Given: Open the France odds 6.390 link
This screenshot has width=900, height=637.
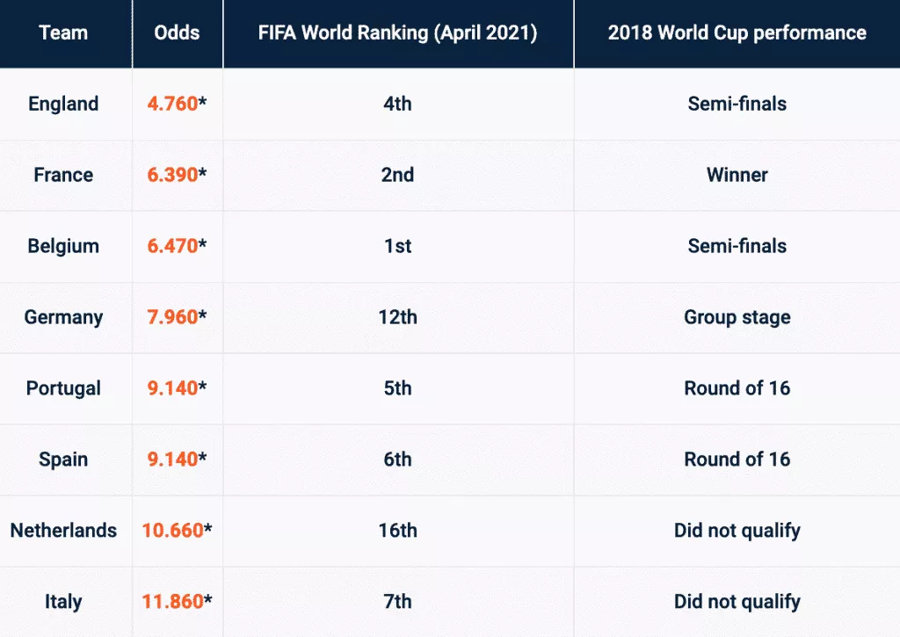Looking at the screenshot, I should (172, 175).
